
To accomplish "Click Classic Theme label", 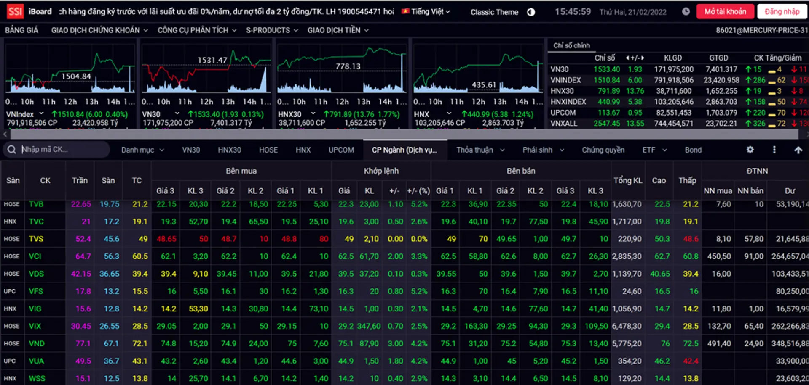I will tap(494, 12).
